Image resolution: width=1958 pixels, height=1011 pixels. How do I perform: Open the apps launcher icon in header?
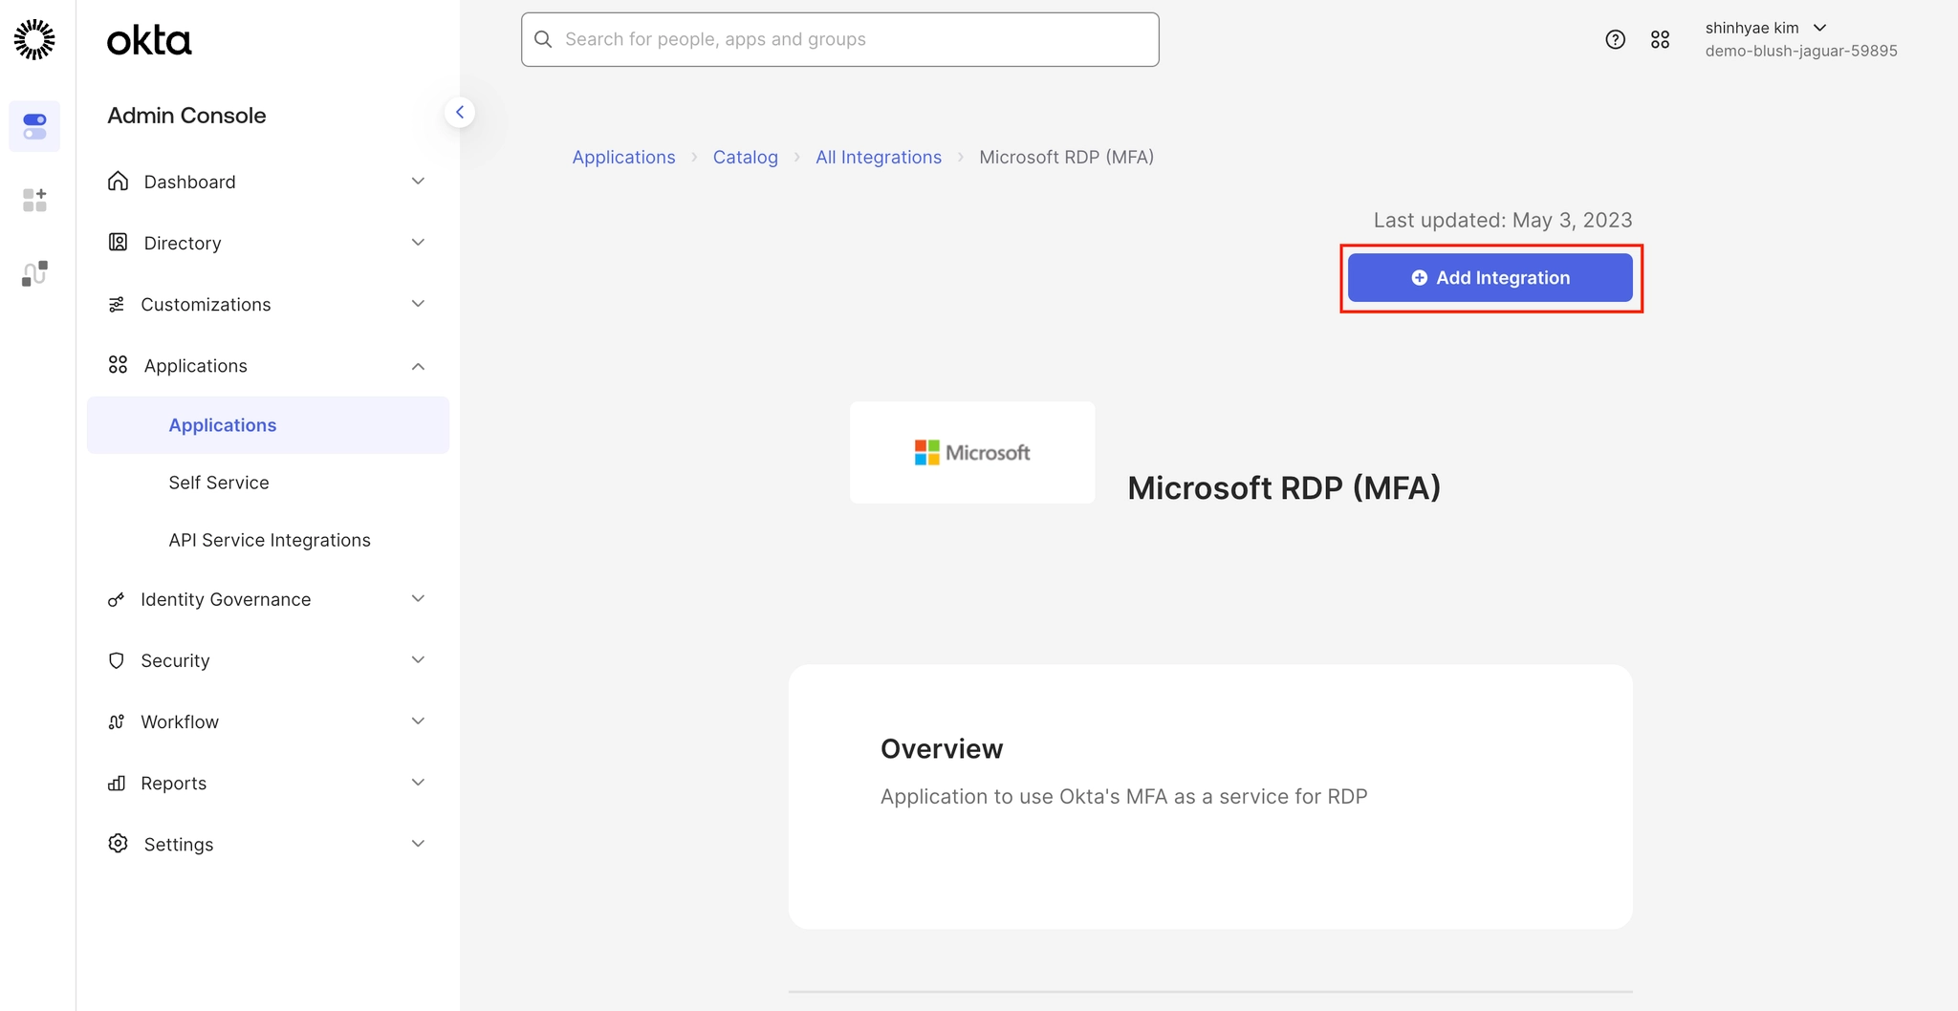(x=1660, y=39)
